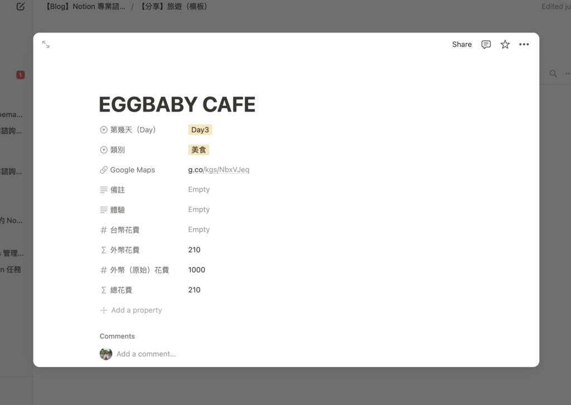The height and width of the screenshot is (405, 571).
Task: Open the g.co/kgs/NbxVJeq Google Maps link
Action: click(x=219, y=170)
